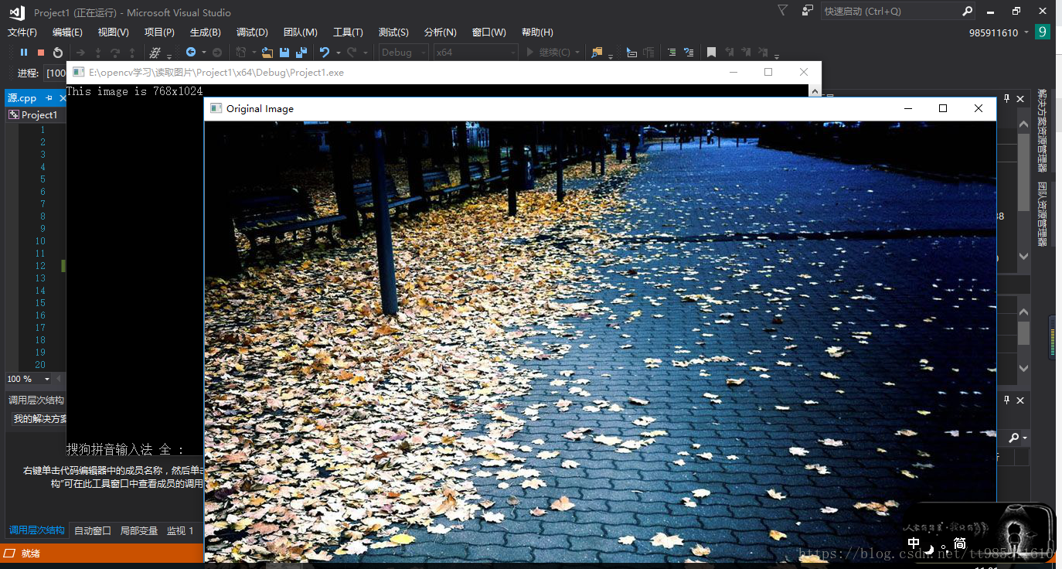Screen dimensions: 1062x569
Task: Navigate backward with the blue arrow icon
Action: coord(191,53)
